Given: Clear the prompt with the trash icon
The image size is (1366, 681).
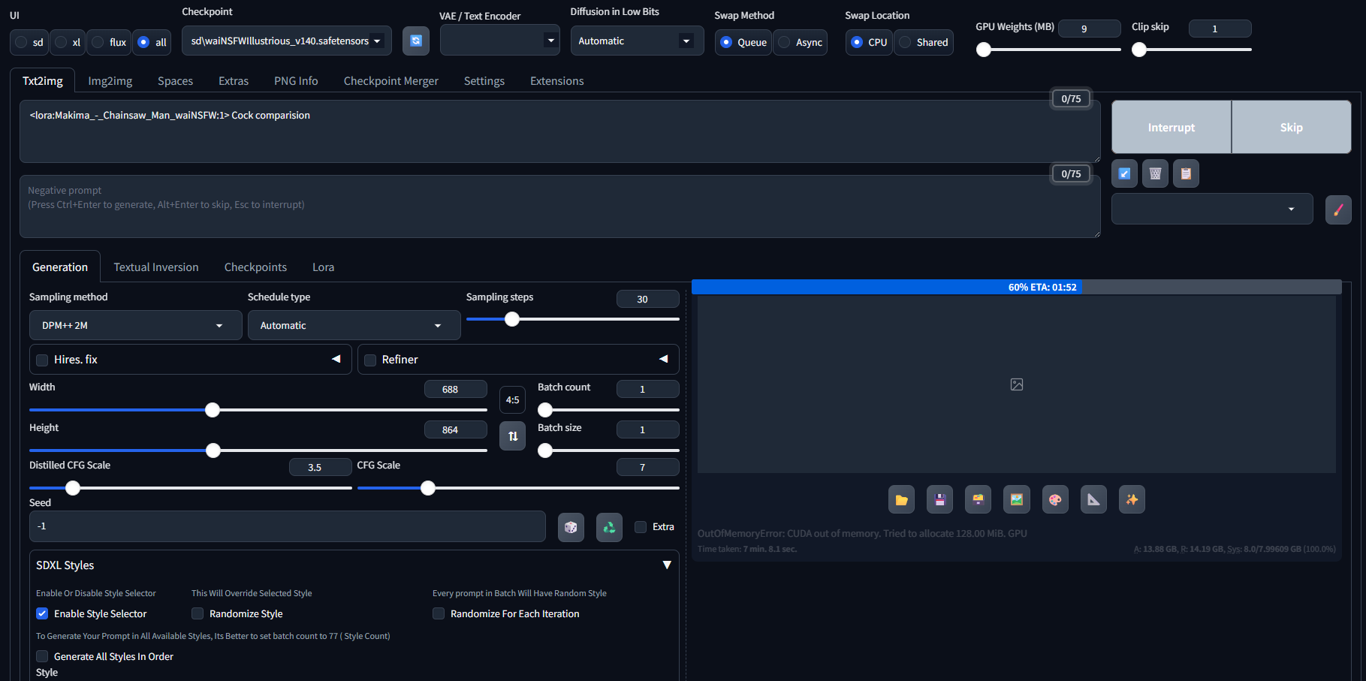Looking at the screenshot, I should pos(1155,173).
